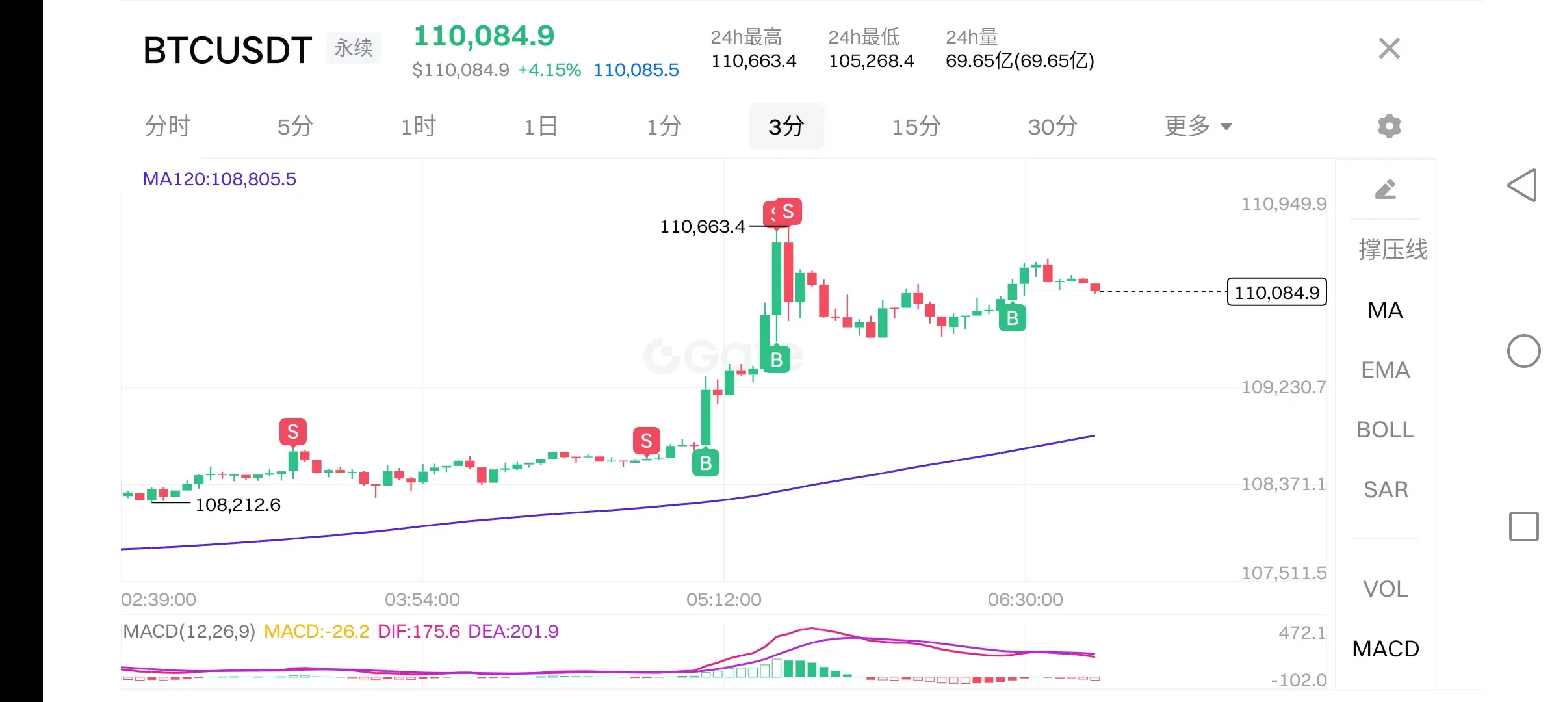This screenshot has width=1565, height=702.
Task: Tap Android back navigation triangle
Action: coord(1523,185)
